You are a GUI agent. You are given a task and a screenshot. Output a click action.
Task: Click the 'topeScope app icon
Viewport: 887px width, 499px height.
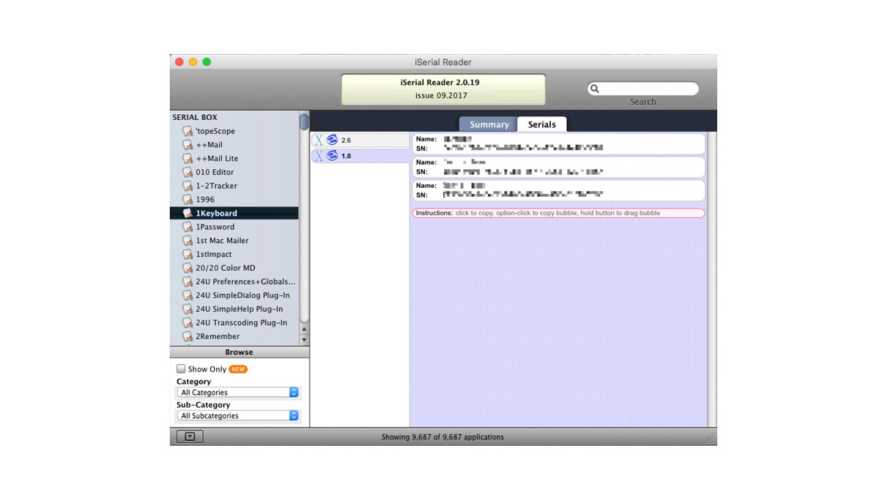tap(187, 131)
